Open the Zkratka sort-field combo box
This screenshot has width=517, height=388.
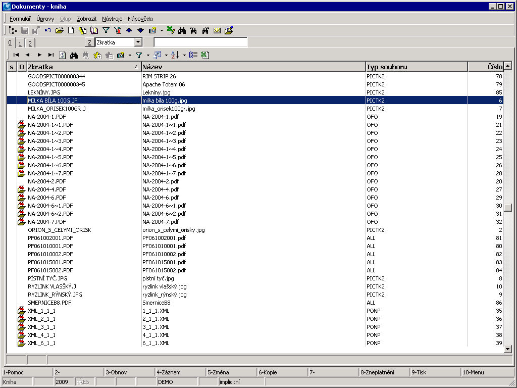tap(138, 42)
